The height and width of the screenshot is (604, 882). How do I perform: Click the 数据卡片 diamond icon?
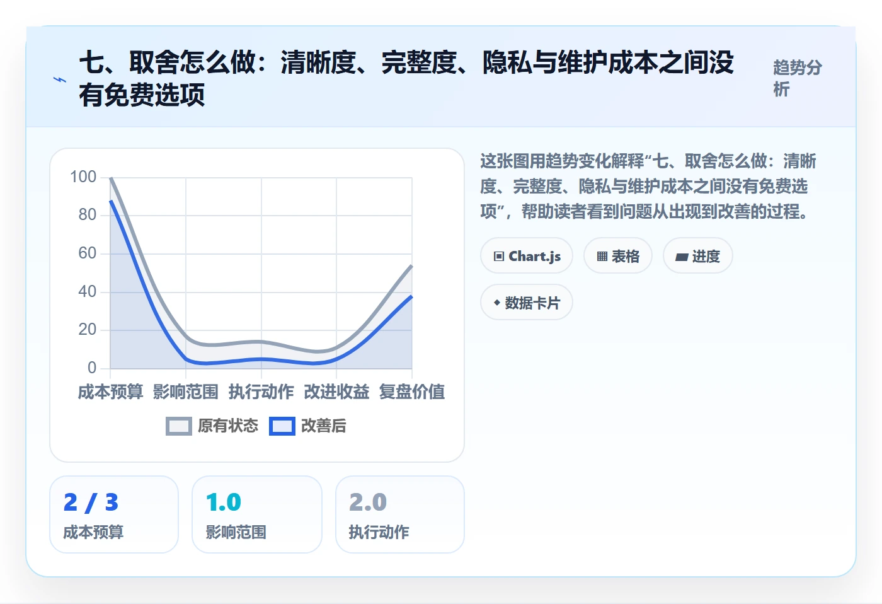(497, 303)
